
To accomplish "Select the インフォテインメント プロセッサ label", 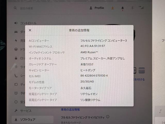I will tap(47, 52).
